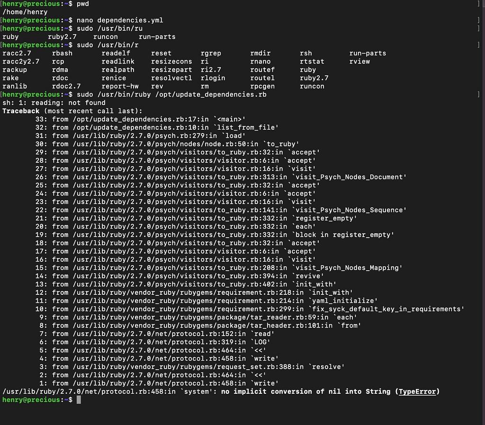
Task: Select 'rnano' completion entry
Action: pyautogui.click(x=260, y=62)
